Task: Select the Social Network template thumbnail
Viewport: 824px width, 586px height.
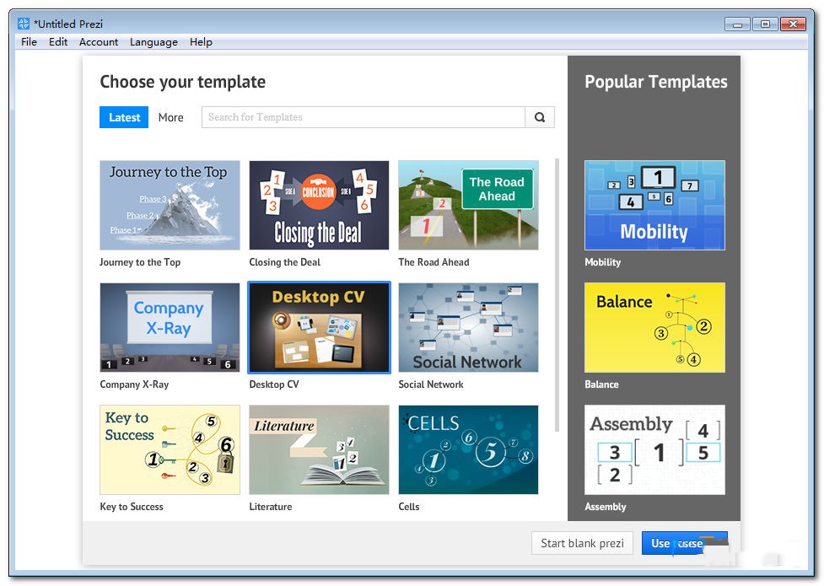Action: (468, 327)
